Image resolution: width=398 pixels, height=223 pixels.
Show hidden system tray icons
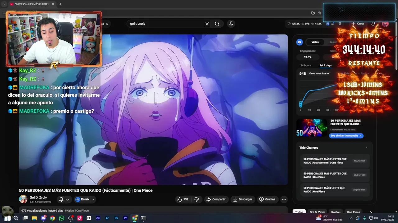pyautogui.click(x=351, y=218)
